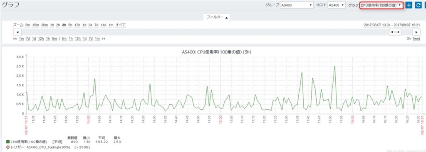Click the blue refresh icon button
This screenshot has width=426, height=152.
pyautogui.click(x=418, y=5)
